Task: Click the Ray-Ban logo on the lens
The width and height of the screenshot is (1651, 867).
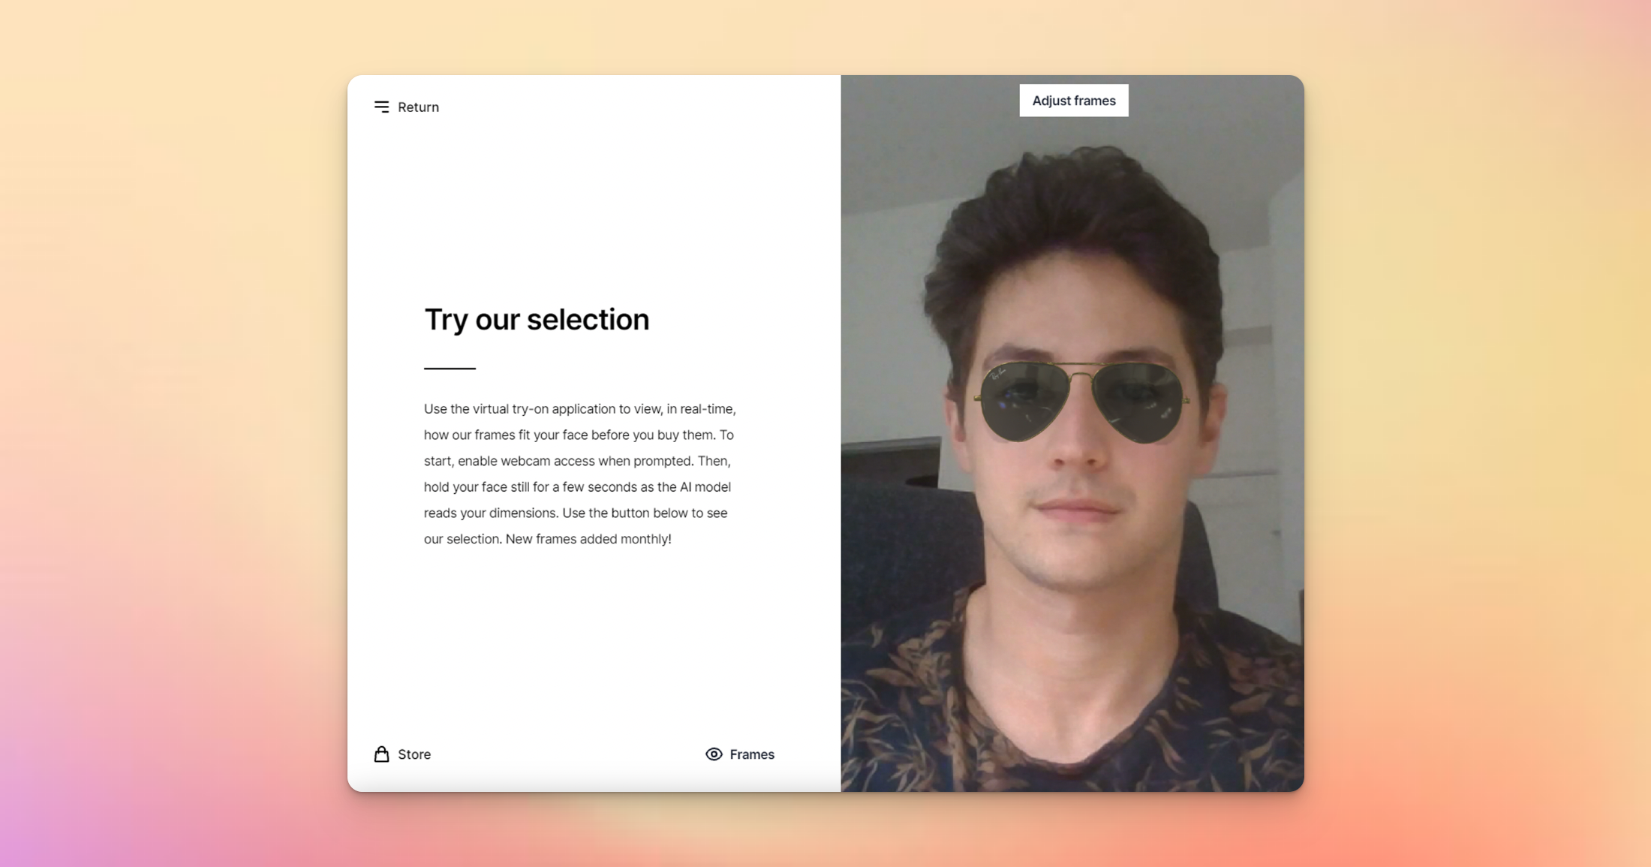Action: pyautogui.click(x=999, y=374)
